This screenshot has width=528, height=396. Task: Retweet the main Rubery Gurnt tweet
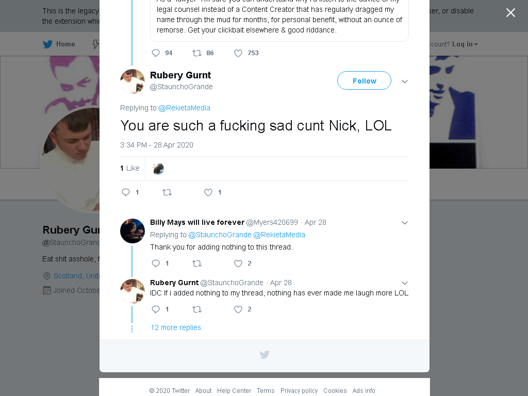point(167,192)
